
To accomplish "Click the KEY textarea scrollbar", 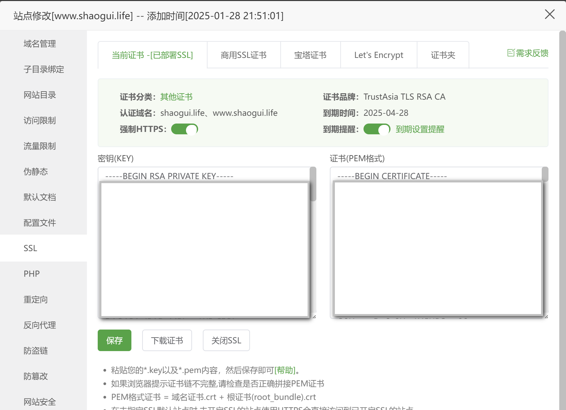I will point(313,183).
